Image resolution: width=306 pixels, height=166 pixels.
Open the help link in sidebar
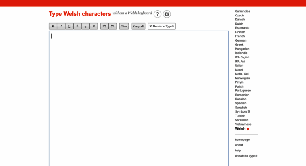pos(238,150)
